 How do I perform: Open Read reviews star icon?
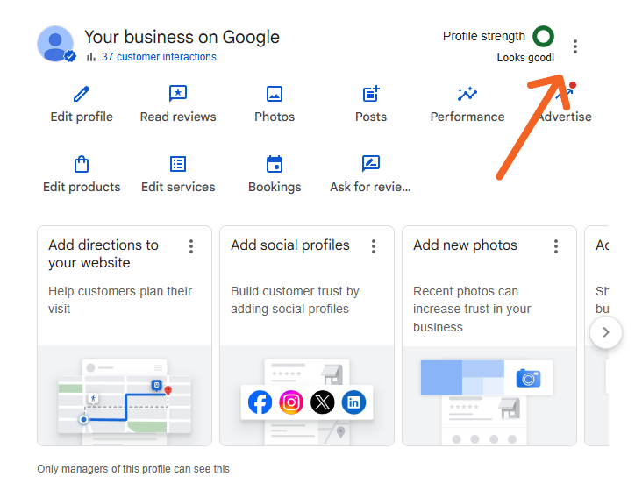click(x=178, y=94)
